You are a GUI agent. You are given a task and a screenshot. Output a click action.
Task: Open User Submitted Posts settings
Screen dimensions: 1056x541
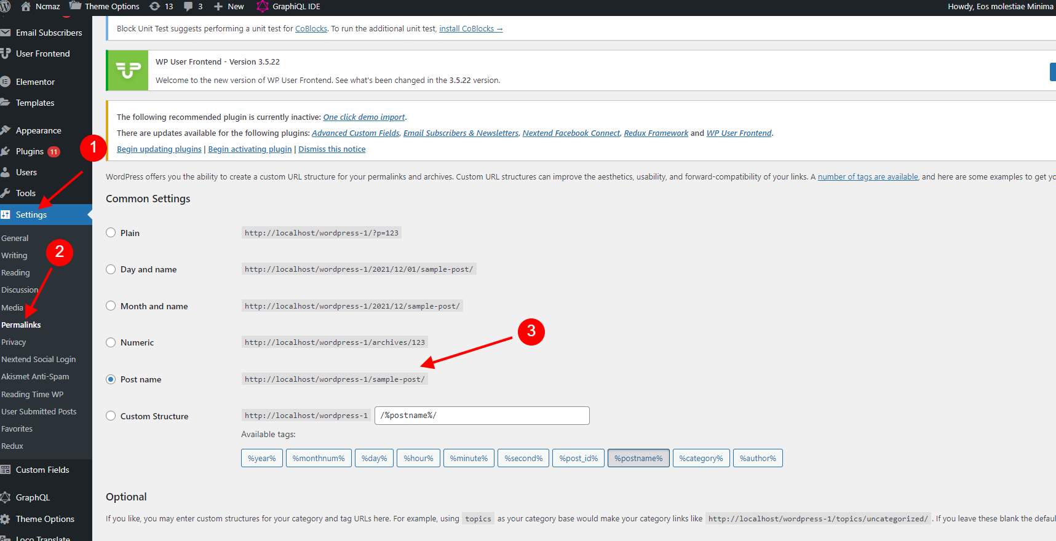(x=39, y=411)
